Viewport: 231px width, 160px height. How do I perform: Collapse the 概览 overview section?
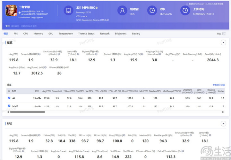[224, 42]
